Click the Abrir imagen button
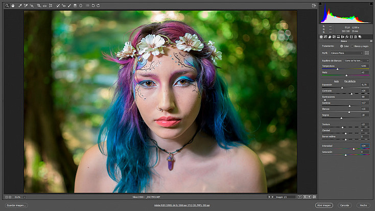This screenshot has width=375, height=211. 324,205
